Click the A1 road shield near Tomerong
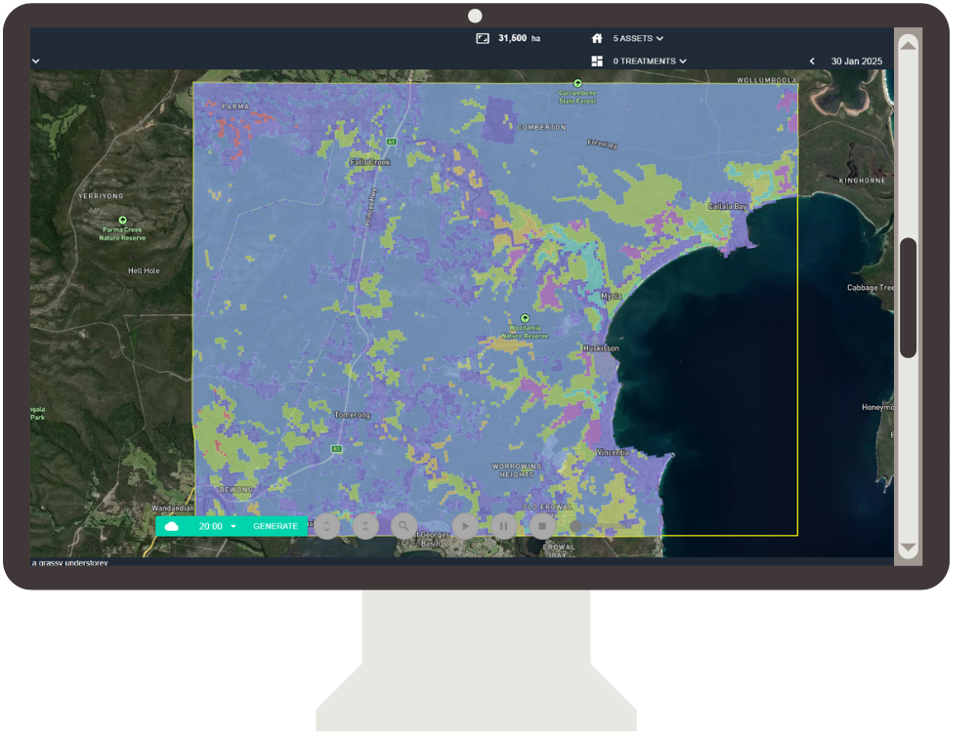This screenshot has height=732, width=977. (x=336, y=449)
